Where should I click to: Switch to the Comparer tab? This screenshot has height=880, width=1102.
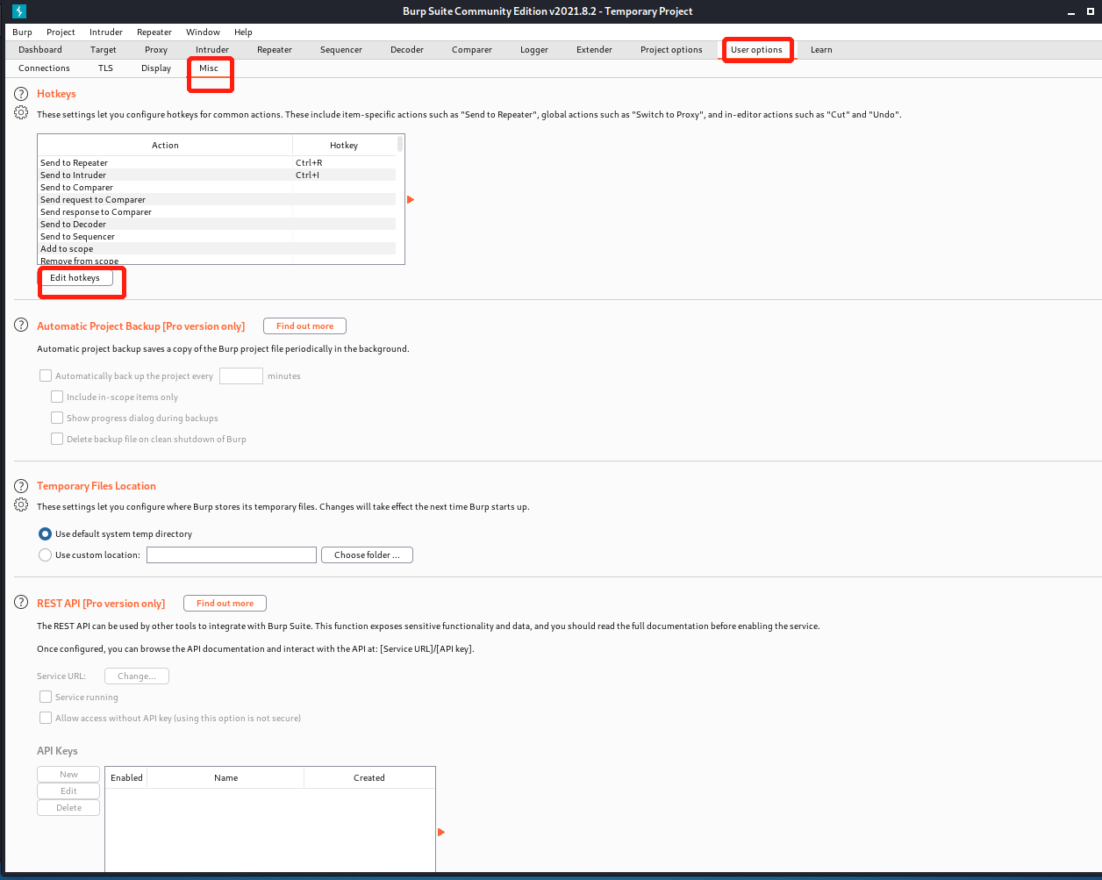[472, 50]
